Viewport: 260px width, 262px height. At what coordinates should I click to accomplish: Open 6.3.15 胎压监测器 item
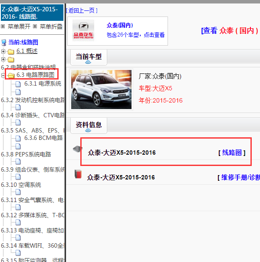click(x=33, y=260)
